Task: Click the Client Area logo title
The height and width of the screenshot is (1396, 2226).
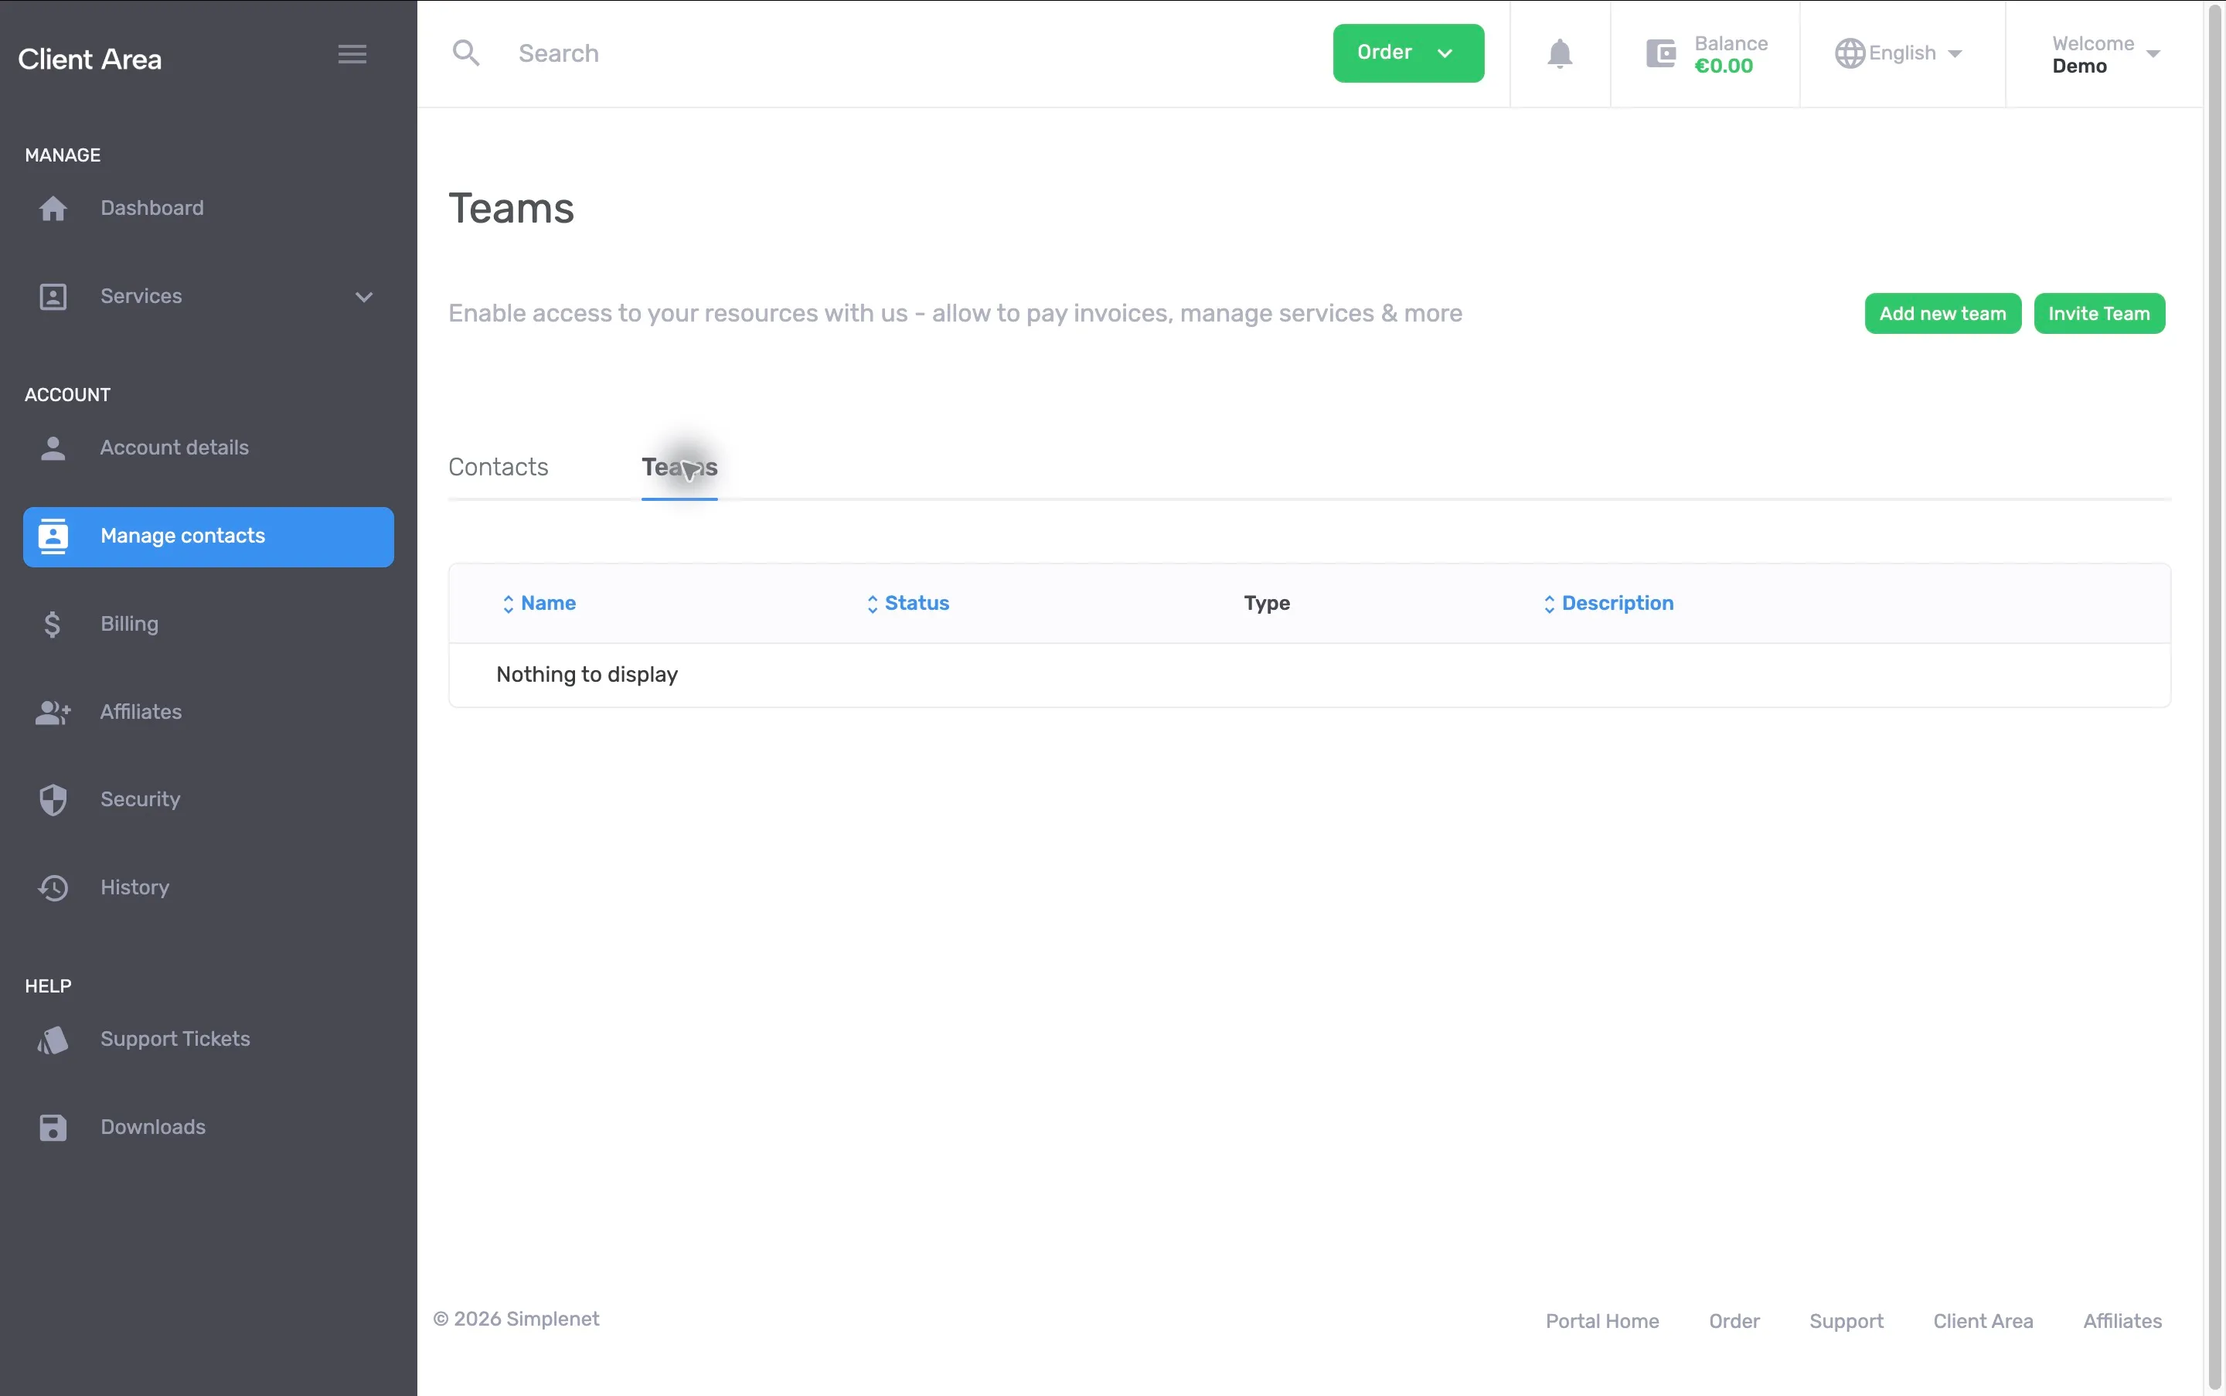Action: point(90,59)
